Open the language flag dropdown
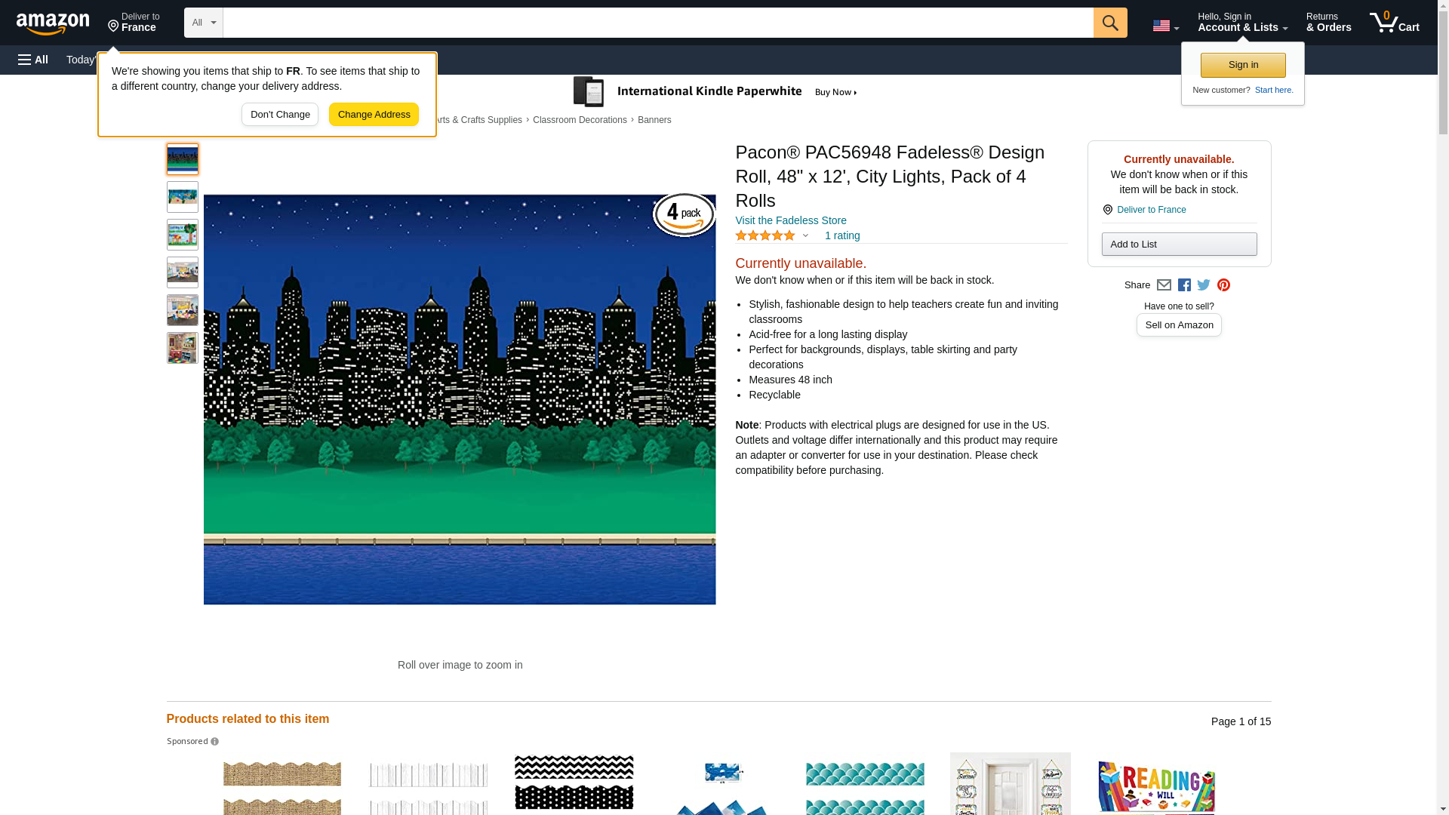Image resolution: width=1449 pixels, height=815 pixels. [x=1165, y=26]
